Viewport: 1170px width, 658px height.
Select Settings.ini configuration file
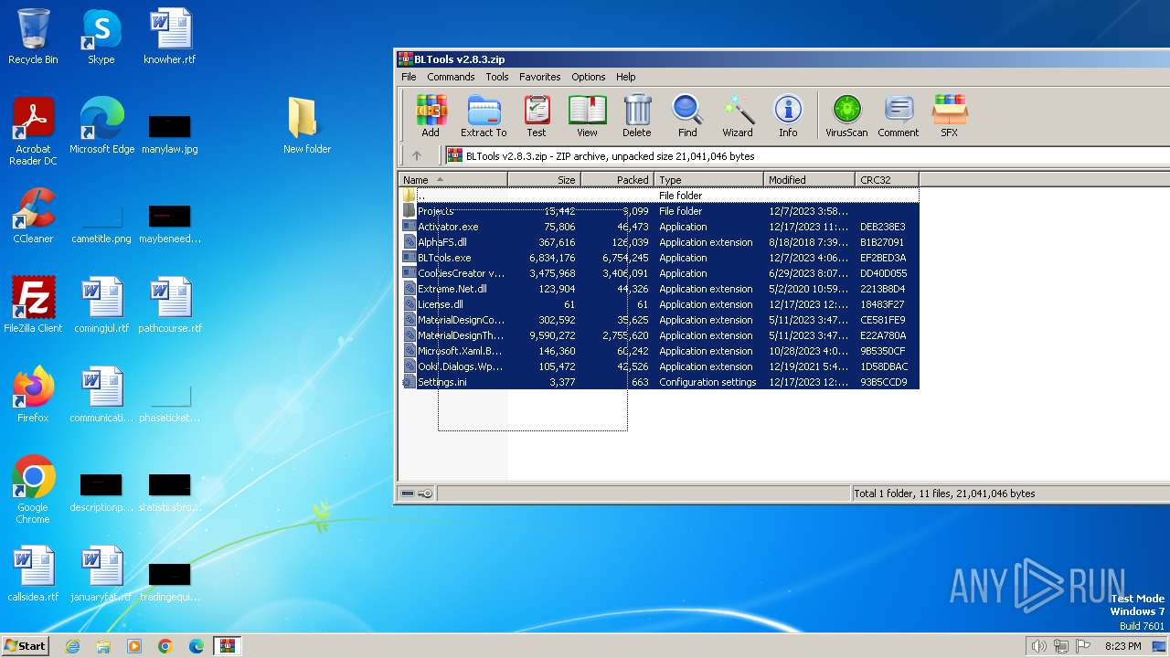[x=659, y=382]
